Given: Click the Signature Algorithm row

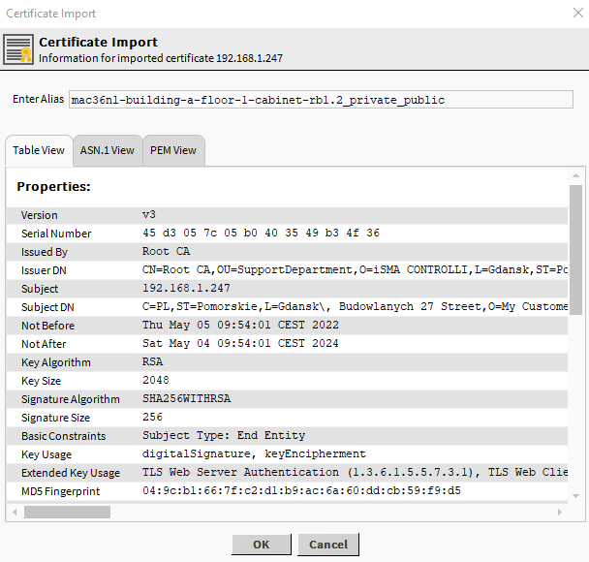Looking at the screenshot, I should pyautogui.click(x=291, y=399).
